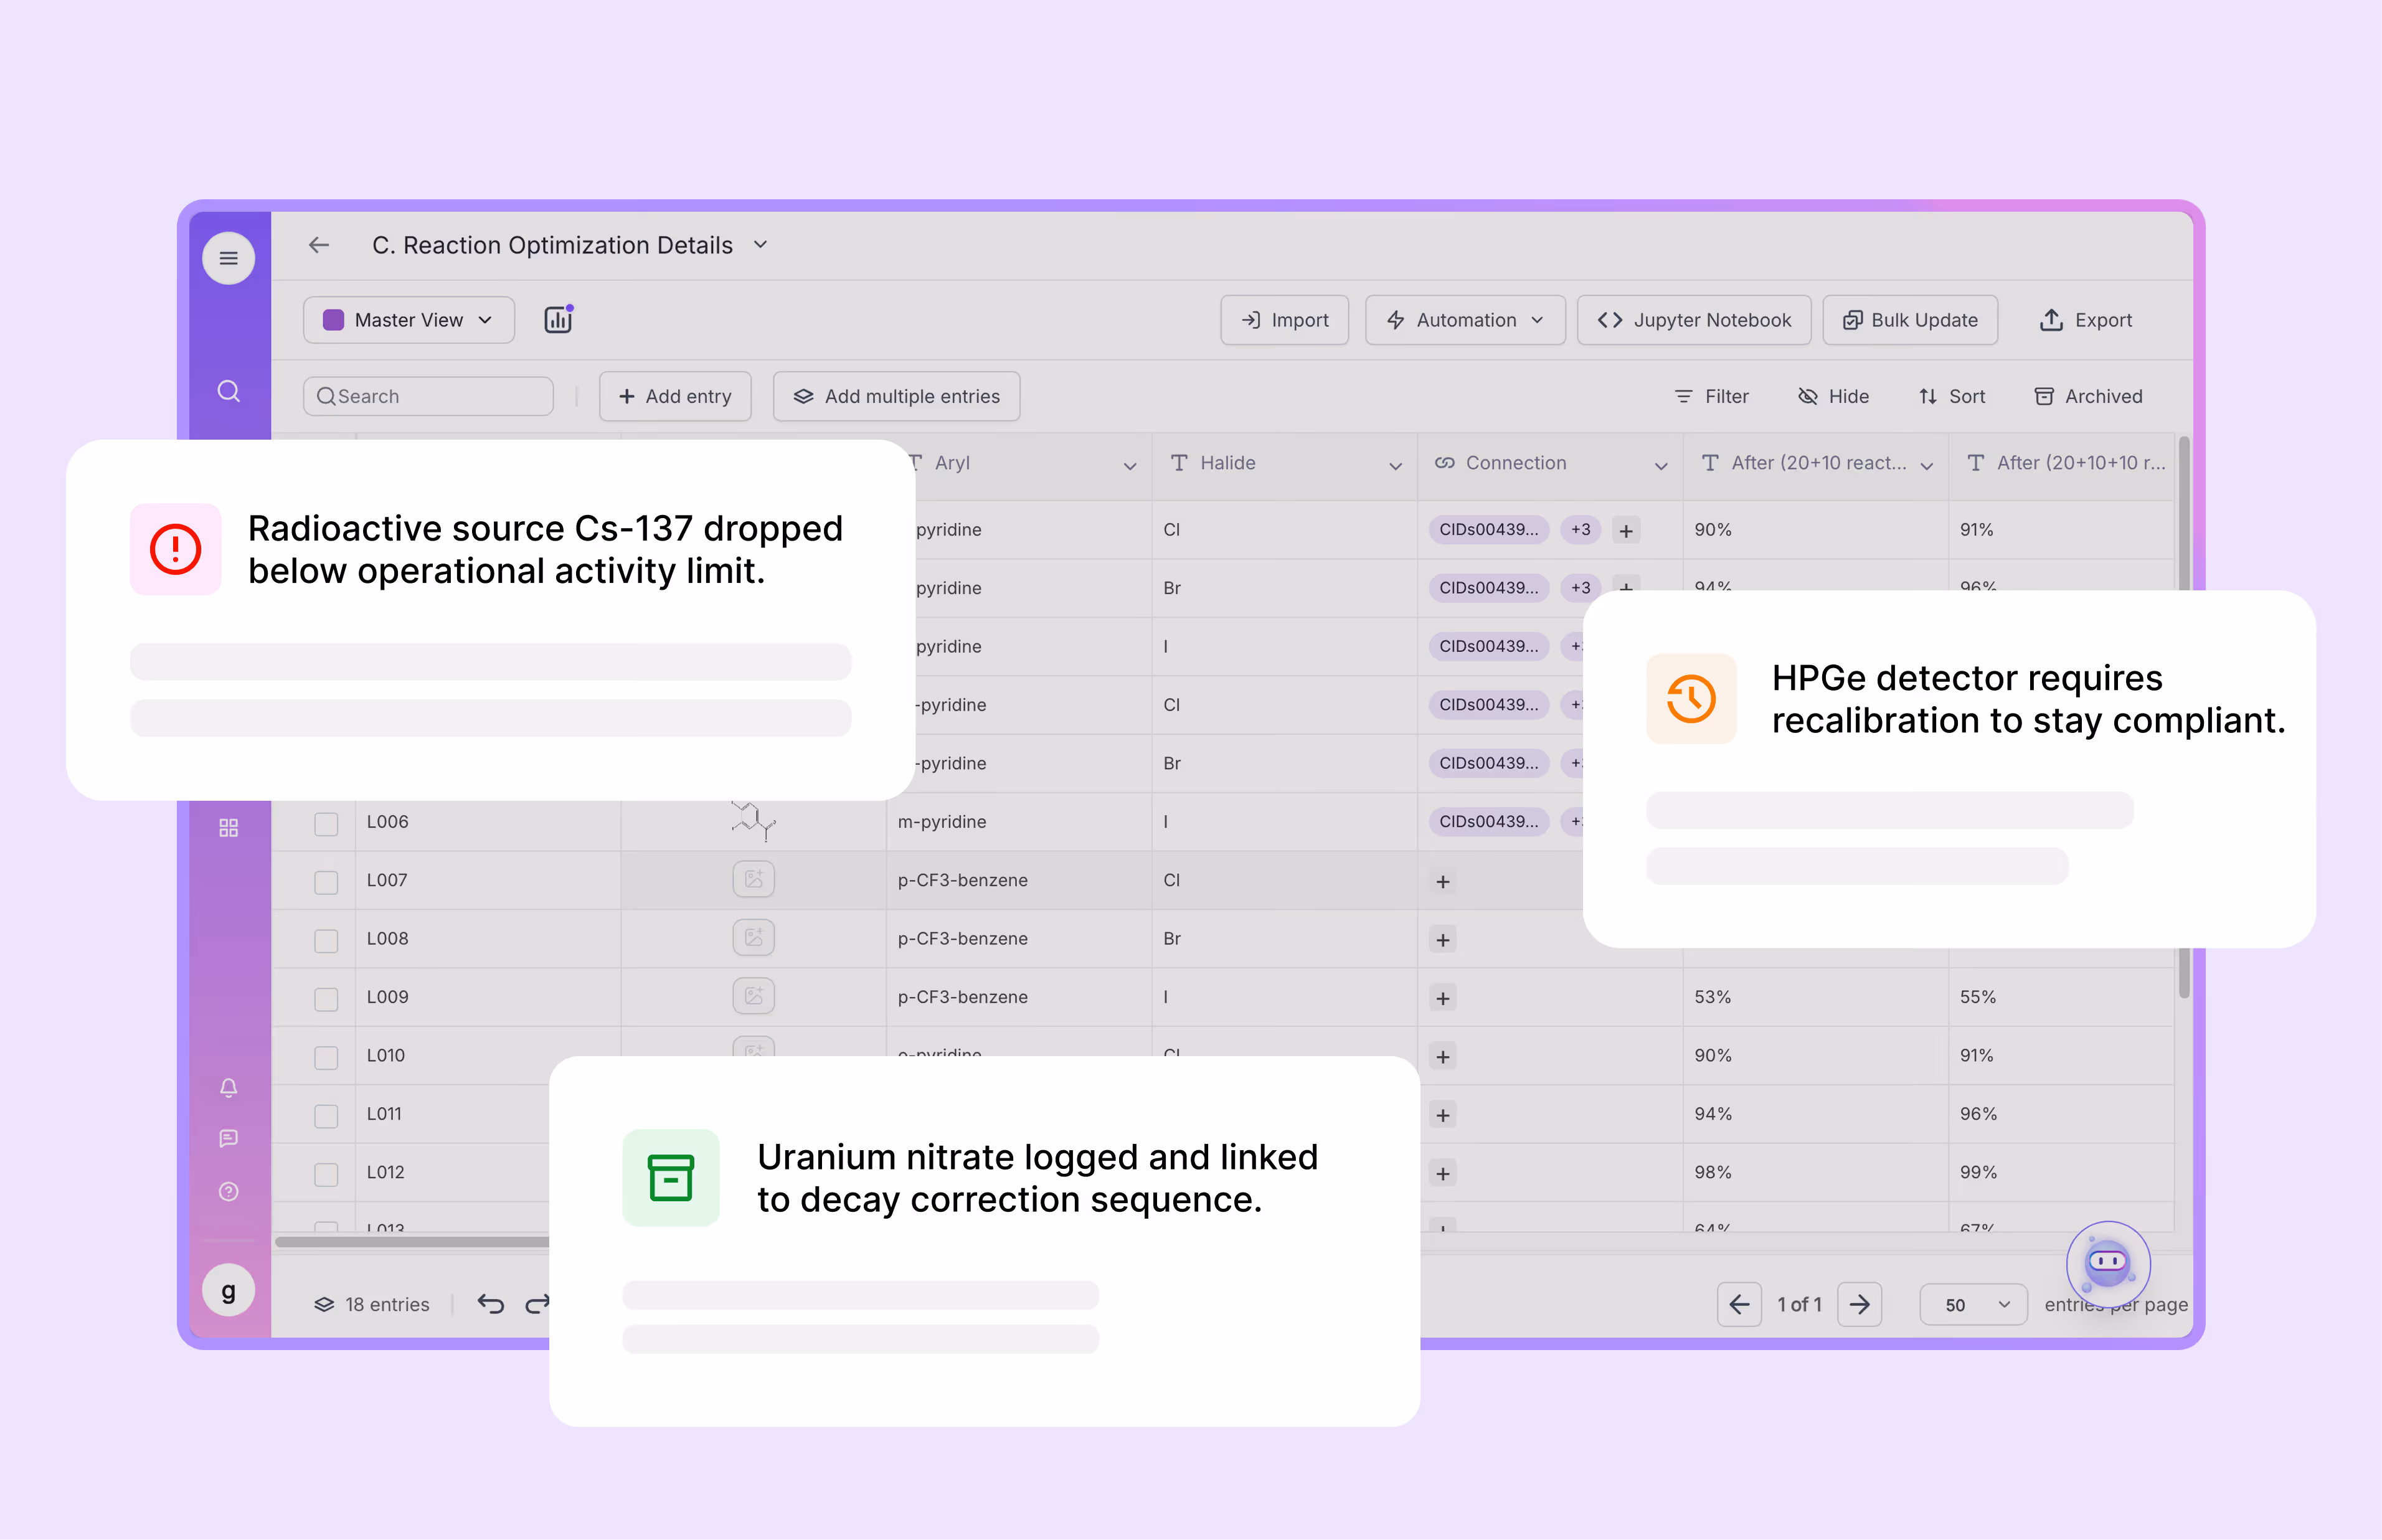Open the help question mark icon
Viewport: 2382px width, 1540px height.
(x=228, y=1191)
